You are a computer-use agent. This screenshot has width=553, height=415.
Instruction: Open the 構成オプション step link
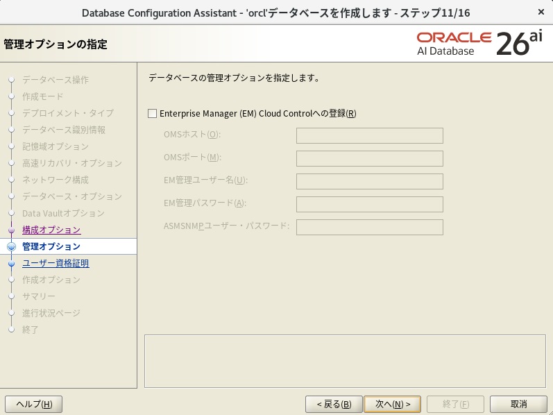51,230
